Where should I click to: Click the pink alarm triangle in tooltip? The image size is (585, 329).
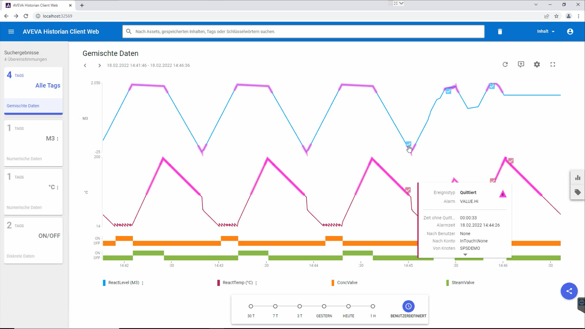503,194
